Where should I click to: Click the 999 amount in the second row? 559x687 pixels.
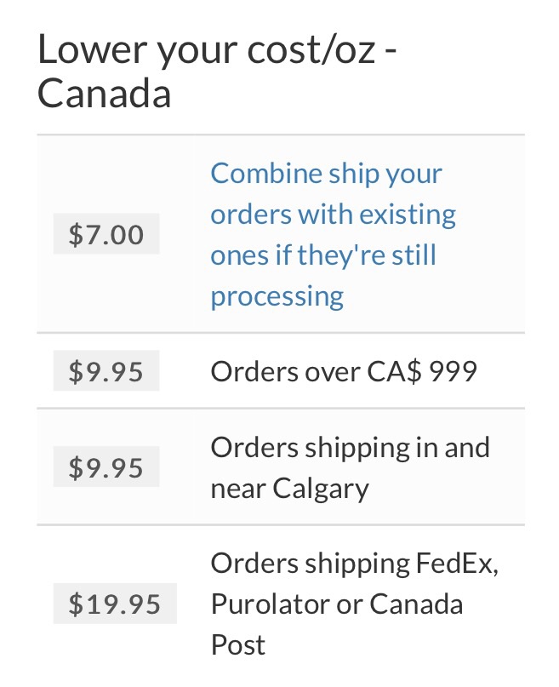coord(453,371)
